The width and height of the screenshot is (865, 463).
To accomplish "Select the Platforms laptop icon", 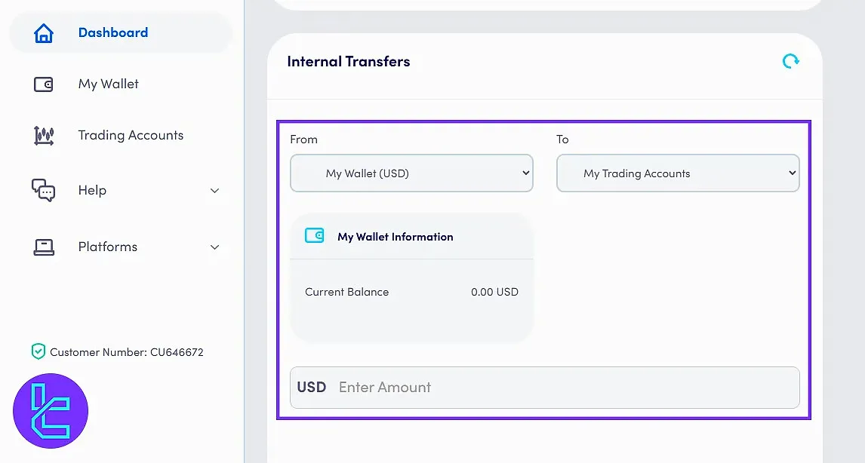I will (44, 247).
